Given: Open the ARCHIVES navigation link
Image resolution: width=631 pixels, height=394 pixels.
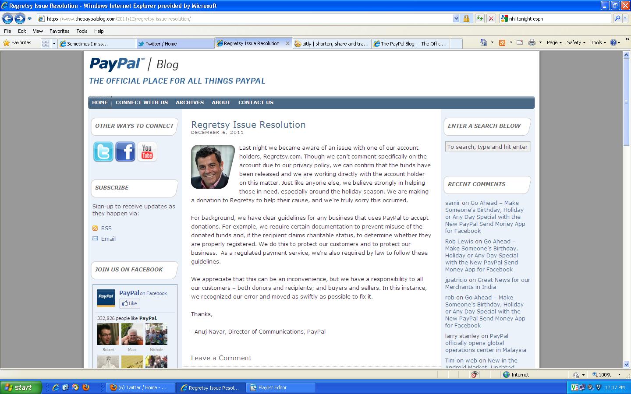Looking at the screenshot, I should click(x=190, y=102).
